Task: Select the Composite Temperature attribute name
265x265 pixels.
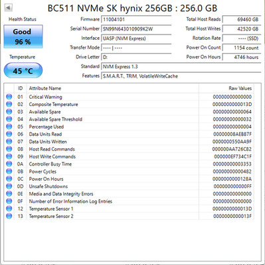Action: pyautogui.click(x=53, y=104)
